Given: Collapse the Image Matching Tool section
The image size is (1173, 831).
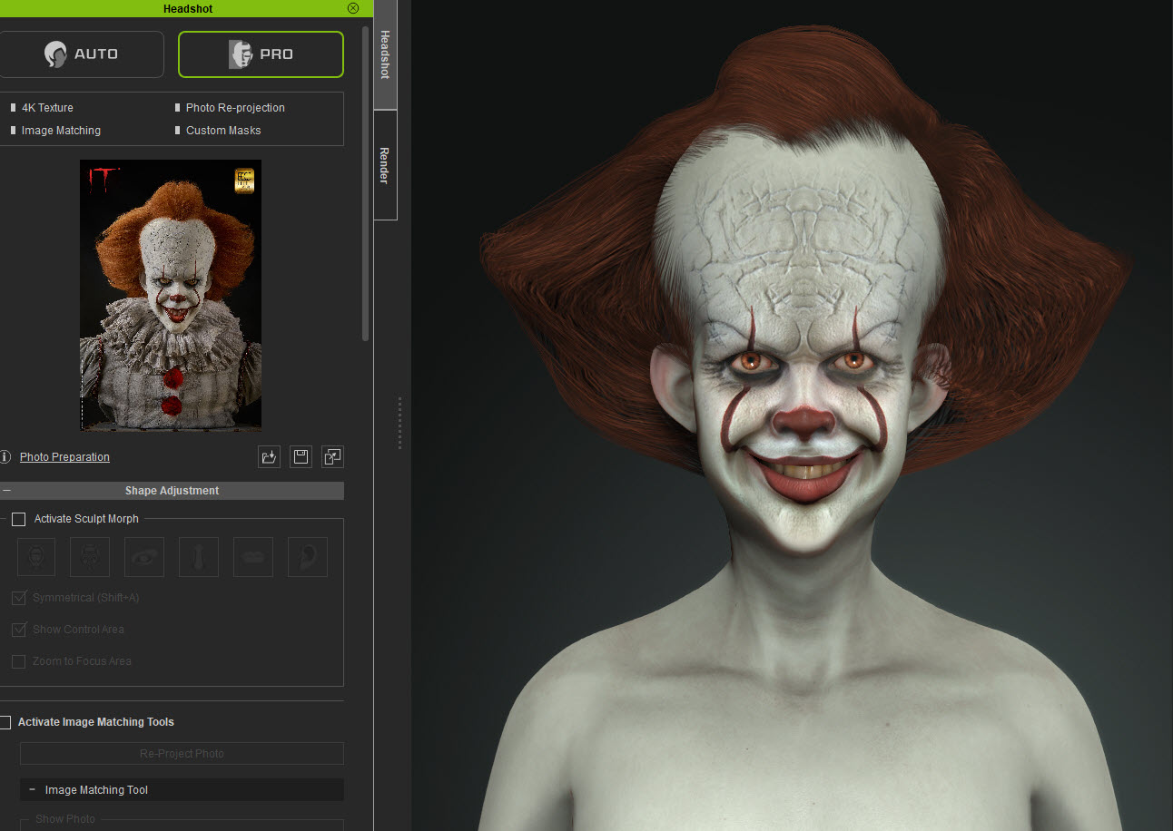Looking at the screenshot, I should click(33, 790).
